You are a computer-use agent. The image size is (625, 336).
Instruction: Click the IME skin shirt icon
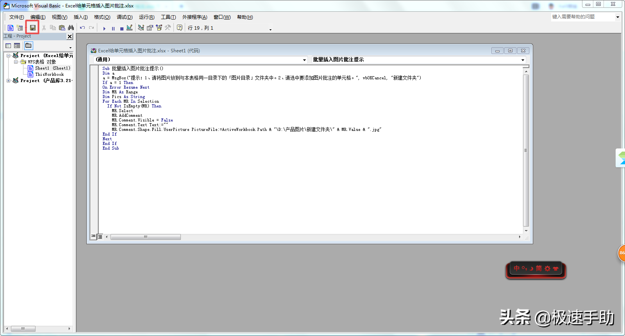[x=555, y=268]
